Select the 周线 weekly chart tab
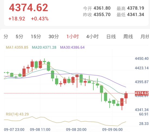Image resolution: width=150 pixels, height=132 pixels. (x=128, y=37)
